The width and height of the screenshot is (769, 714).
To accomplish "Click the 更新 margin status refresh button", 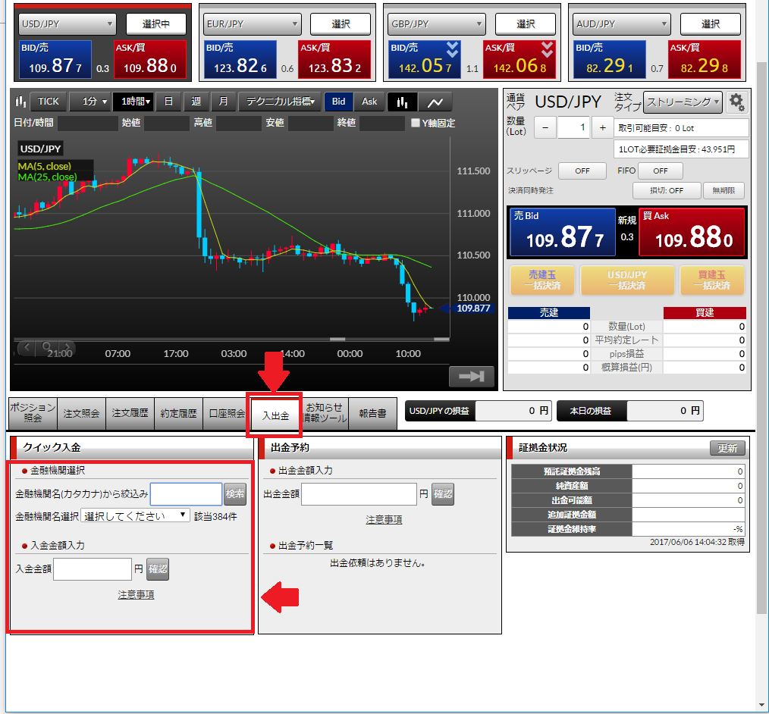I will click(727, 448).
